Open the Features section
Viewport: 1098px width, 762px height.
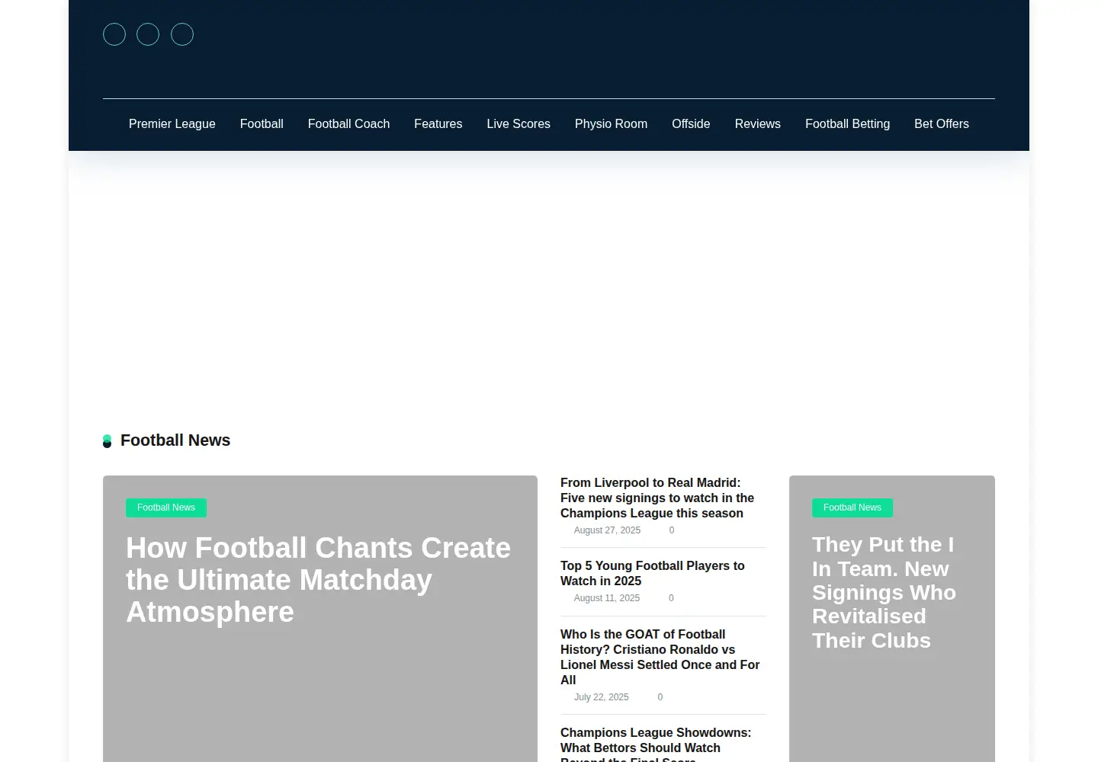click(x=438, y=124)
